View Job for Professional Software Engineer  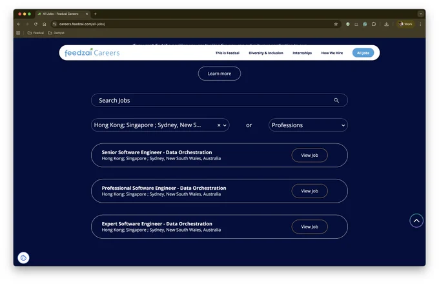309,191
